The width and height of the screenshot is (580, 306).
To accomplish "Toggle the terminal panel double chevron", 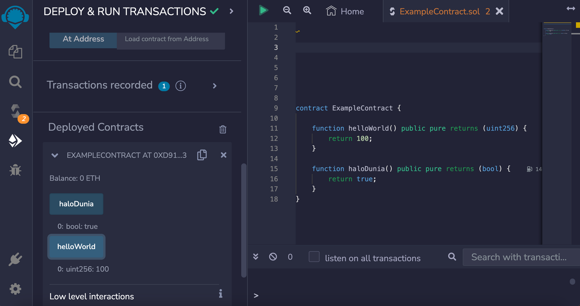I will pyautogui.click(x=255, y=257).
